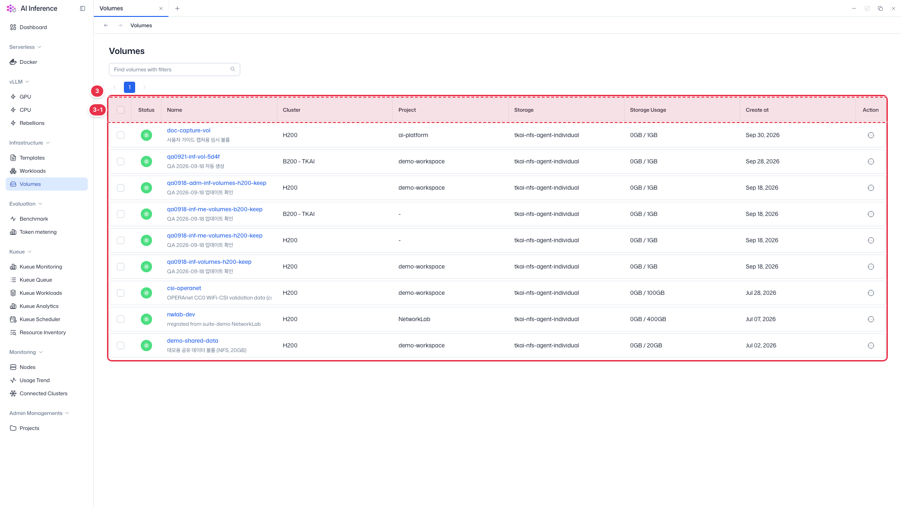901x507 pixels.
Task: Open Connected Clusters monitoring
Action: coord(44,393)
